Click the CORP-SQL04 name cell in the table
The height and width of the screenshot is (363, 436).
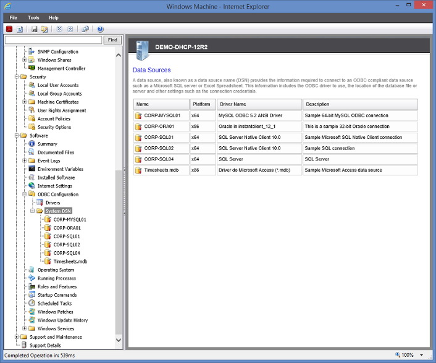coord(162,159)
